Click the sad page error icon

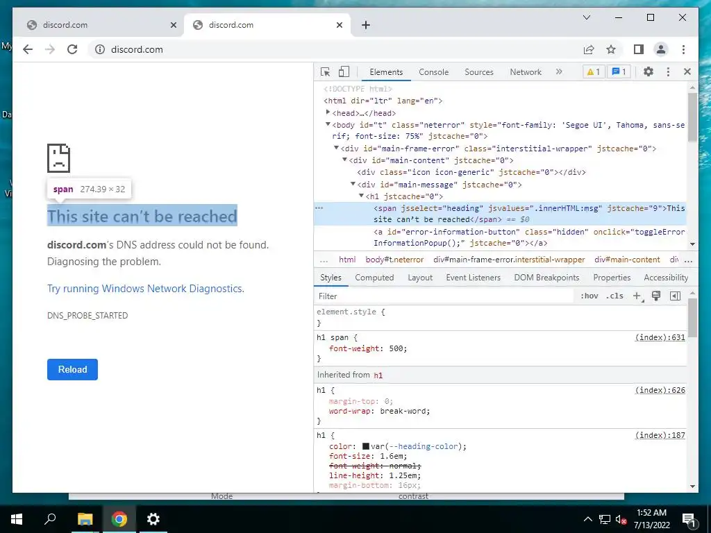coord(58,158)
